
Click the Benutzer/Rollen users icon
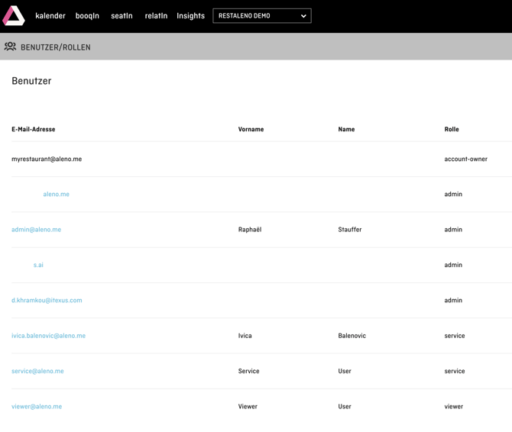pos(10,47)
